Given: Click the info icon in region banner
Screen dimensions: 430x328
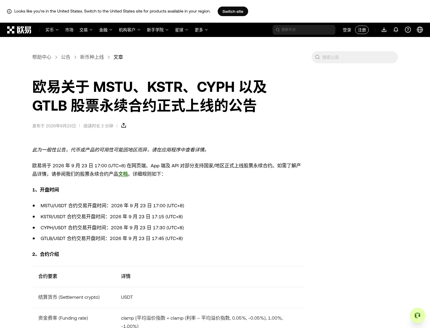Looking at the screenshot, I should [x=9, y=11].
